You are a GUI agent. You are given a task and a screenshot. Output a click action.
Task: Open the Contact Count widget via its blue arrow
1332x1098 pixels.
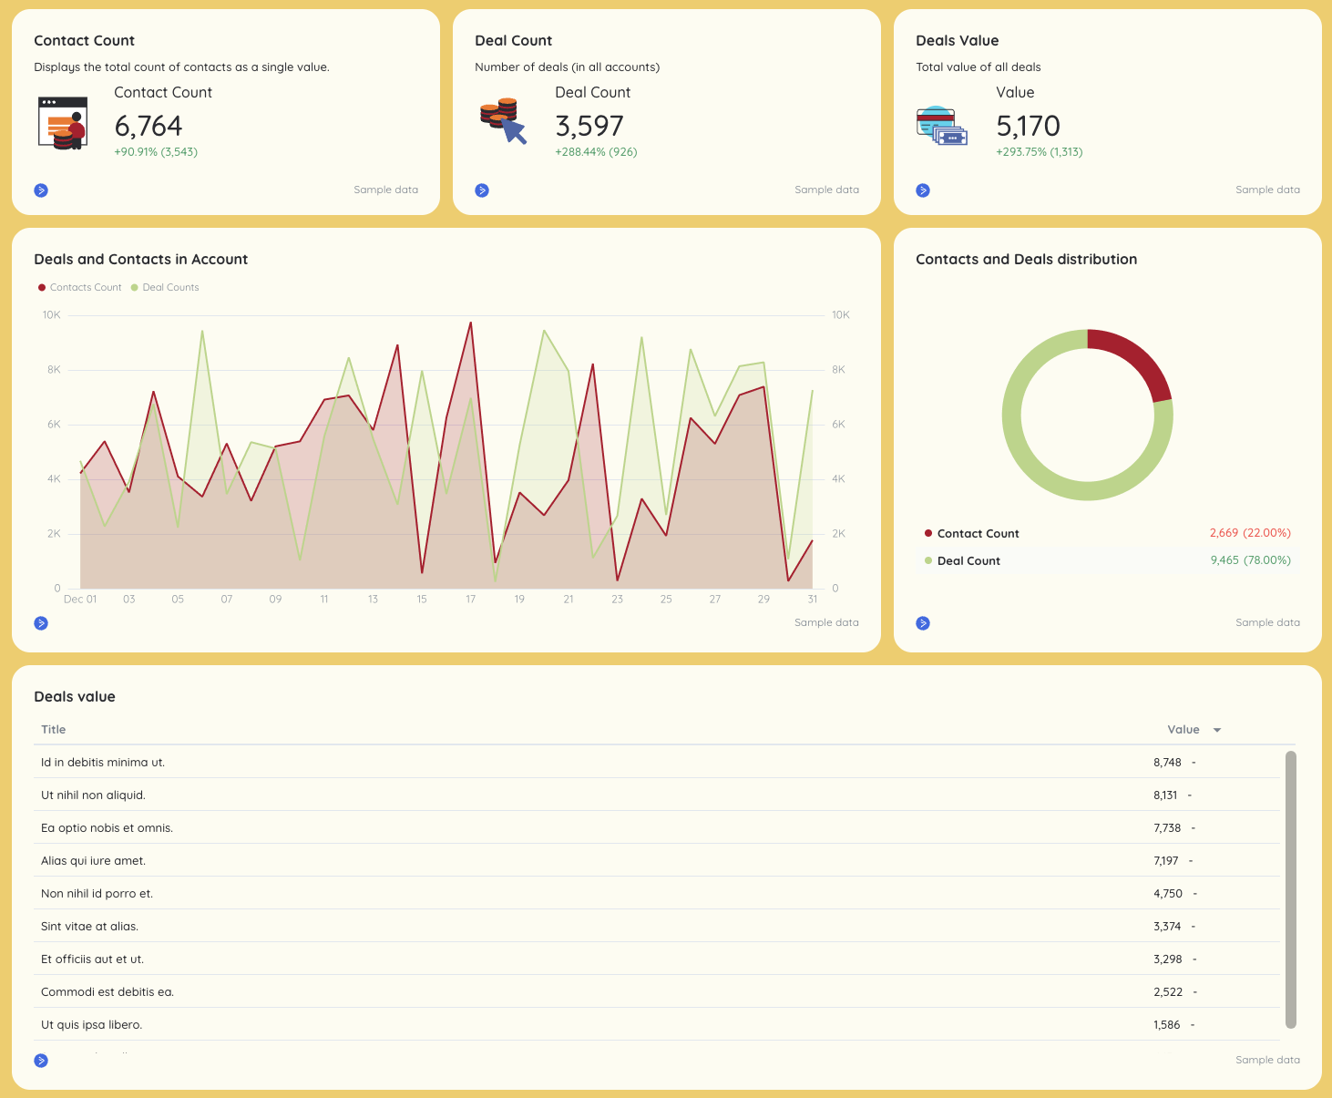point(41,190)
